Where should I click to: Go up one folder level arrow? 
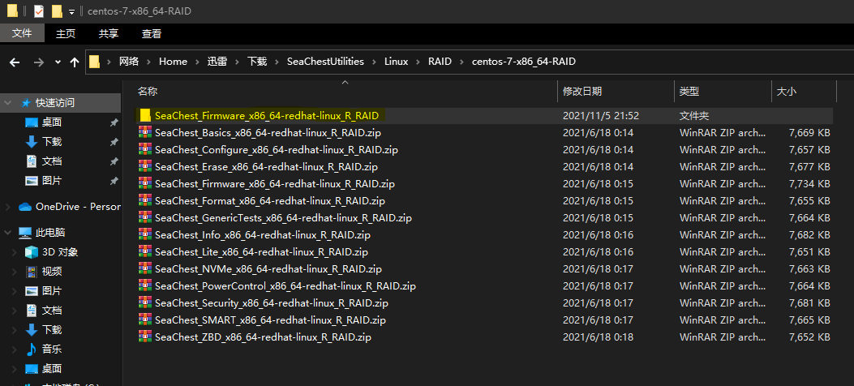click(x=75, y=62)
